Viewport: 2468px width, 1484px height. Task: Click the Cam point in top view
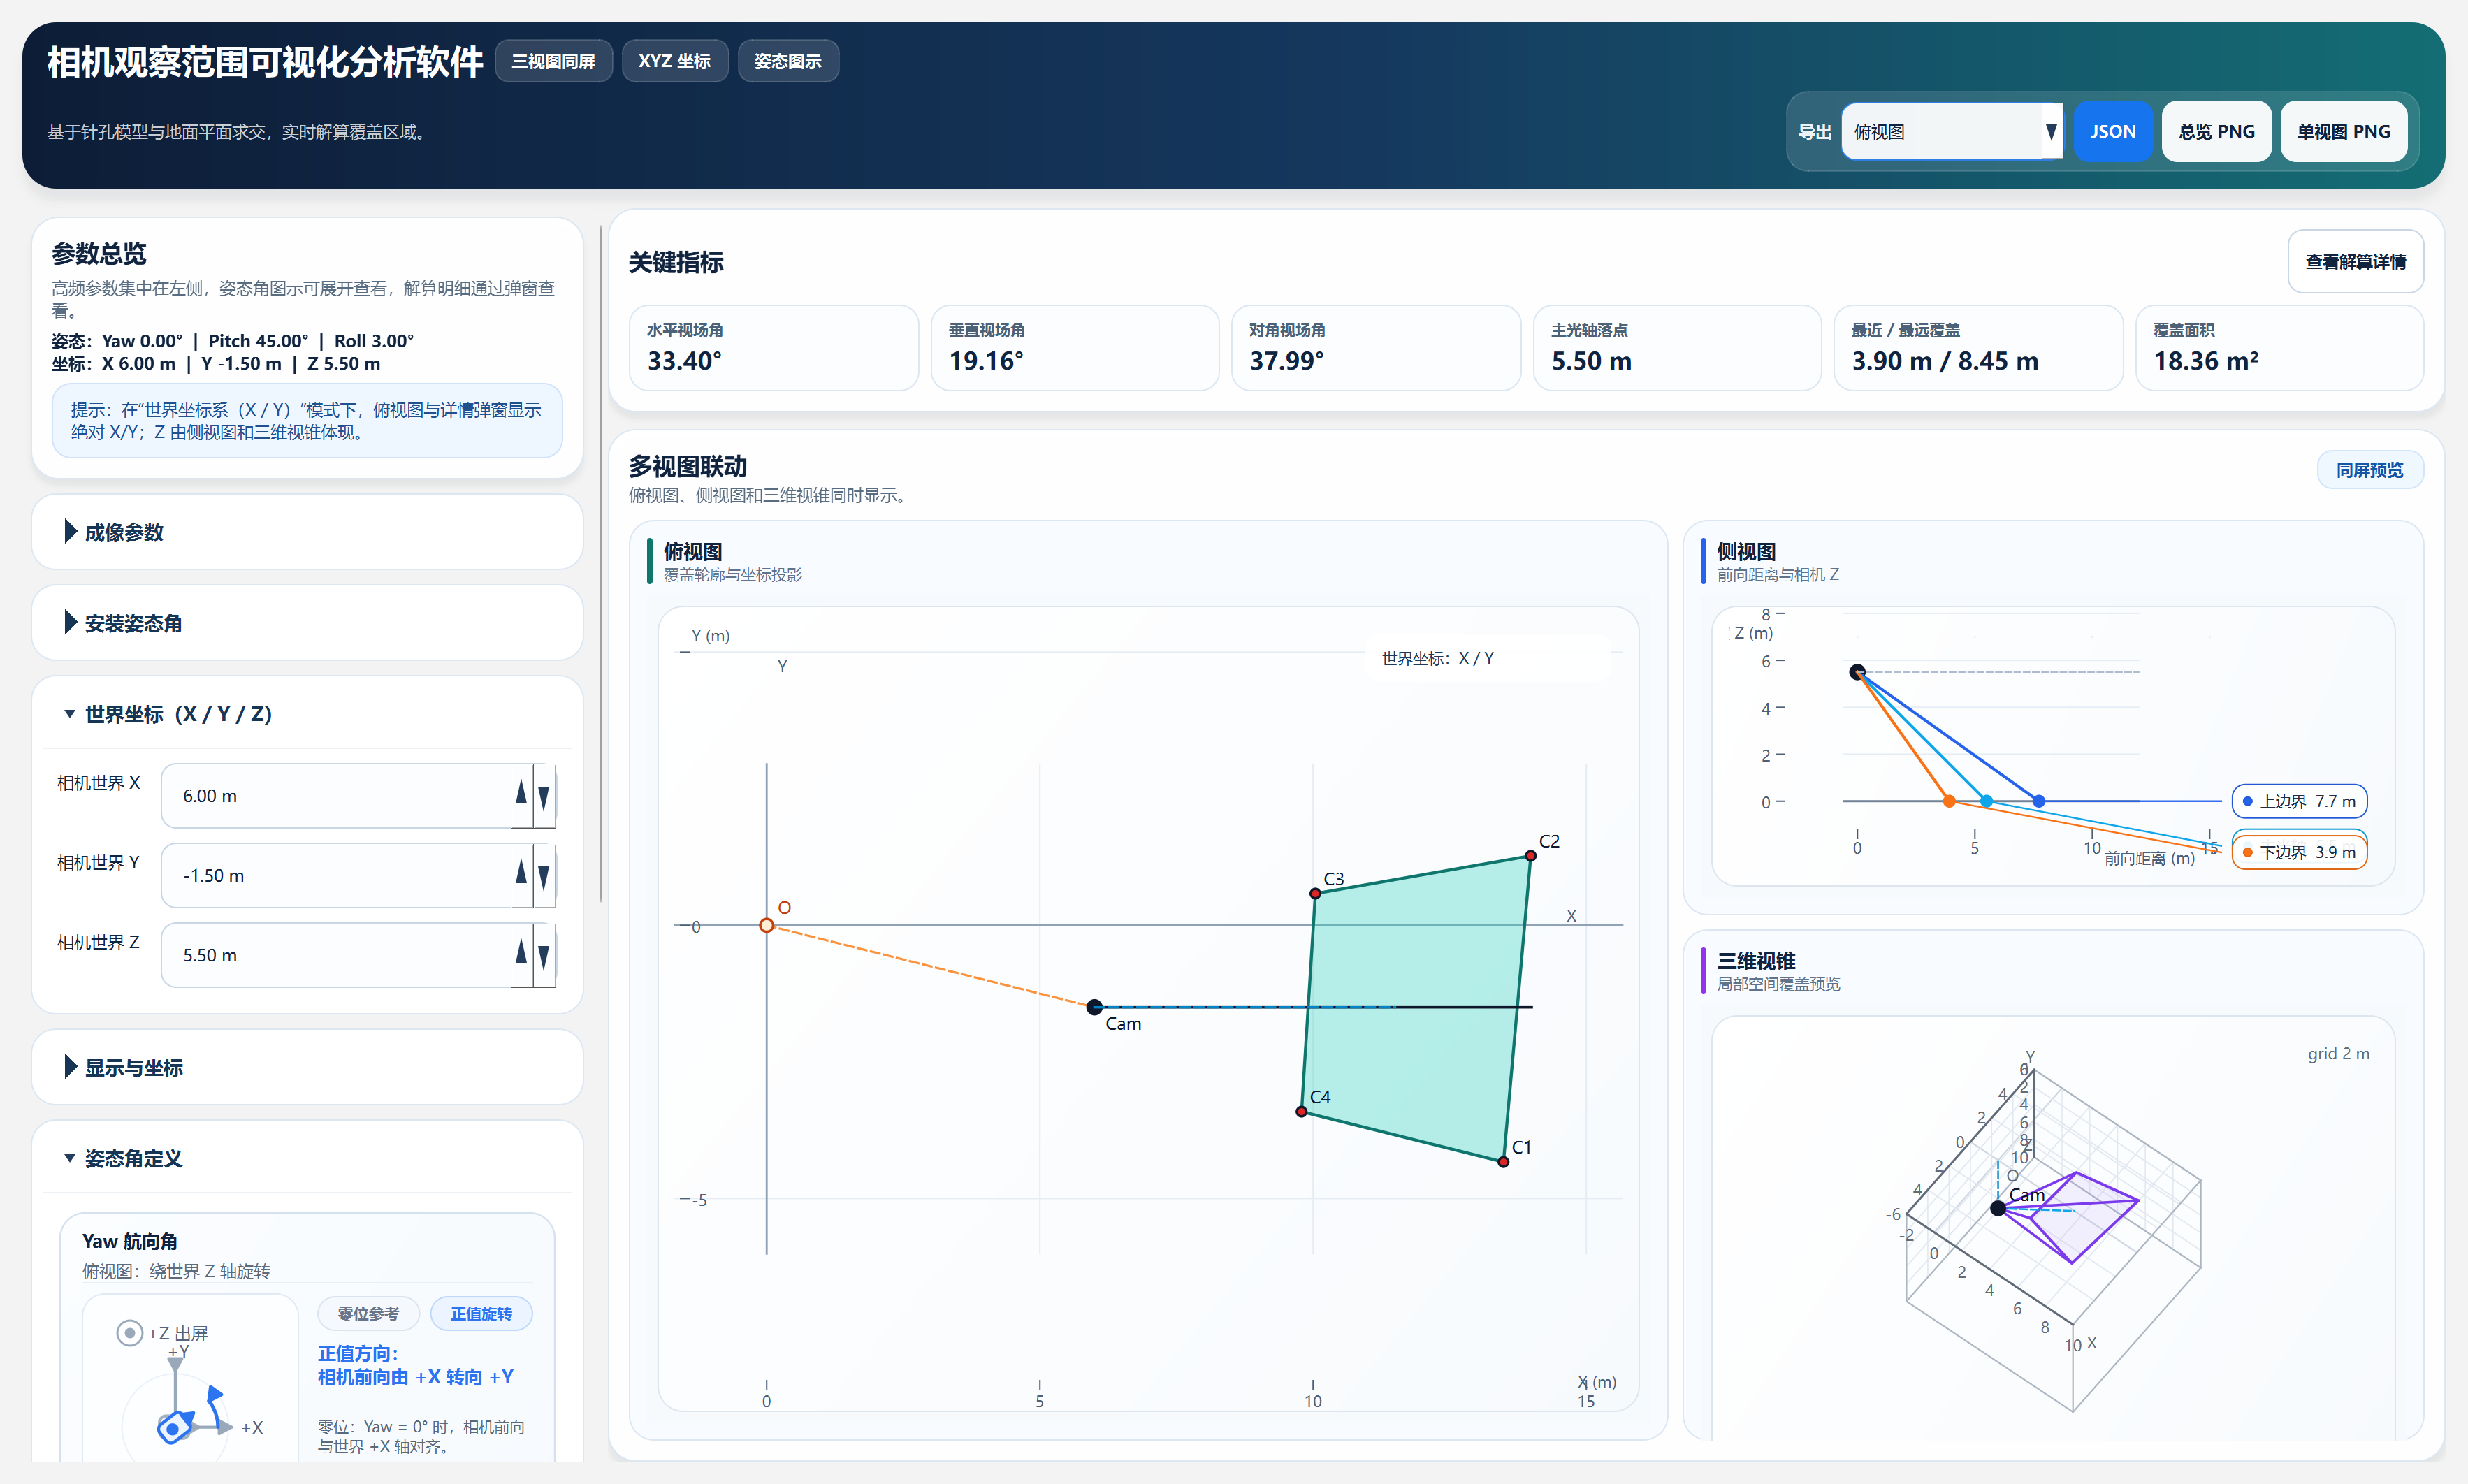(x=1094, y=1007)
